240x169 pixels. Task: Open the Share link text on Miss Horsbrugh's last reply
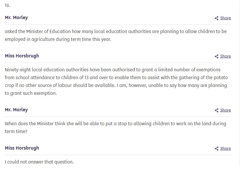click(x=225, y=148)
